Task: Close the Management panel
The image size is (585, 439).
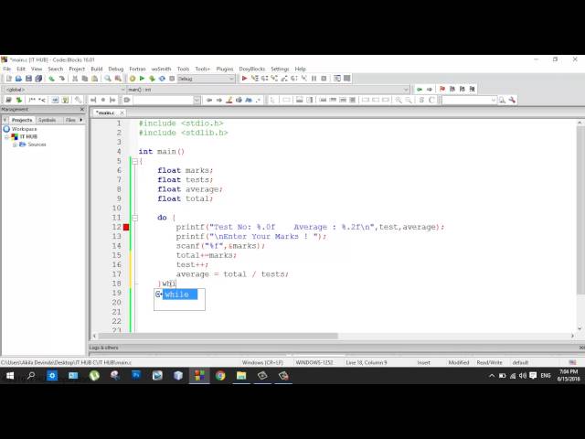Action: pyautogui.click(x=82, y=110)
